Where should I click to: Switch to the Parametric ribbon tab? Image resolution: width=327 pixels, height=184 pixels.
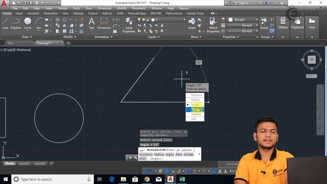pos(51,13)
